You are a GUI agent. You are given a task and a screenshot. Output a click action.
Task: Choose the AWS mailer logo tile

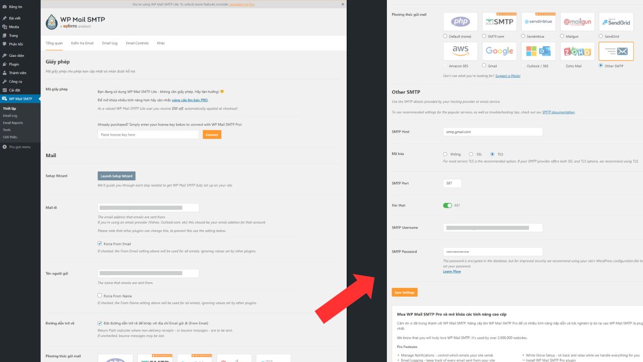click(460, 51)
